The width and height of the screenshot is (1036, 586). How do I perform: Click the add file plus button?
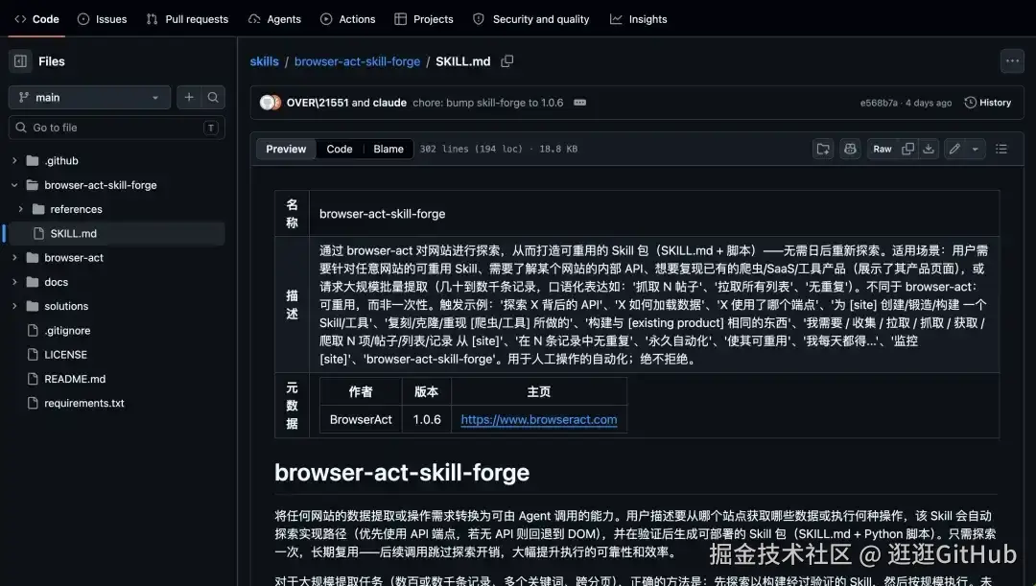pos(189,97)
